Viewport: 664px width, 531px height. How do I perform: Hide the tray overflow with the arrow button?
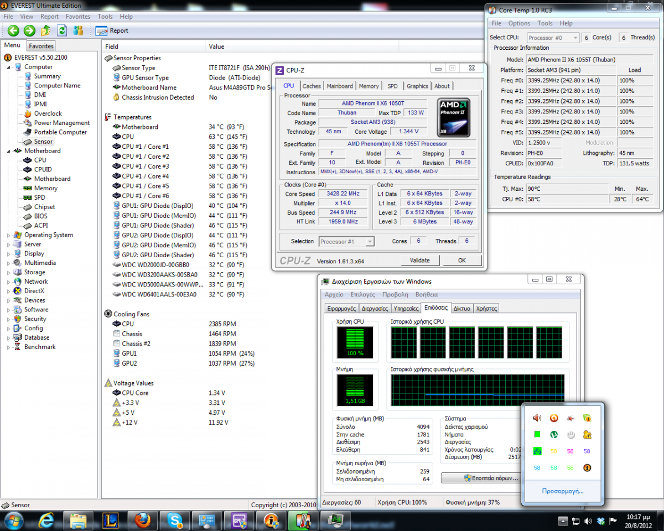pyautogui.click(x=563, y=520)
